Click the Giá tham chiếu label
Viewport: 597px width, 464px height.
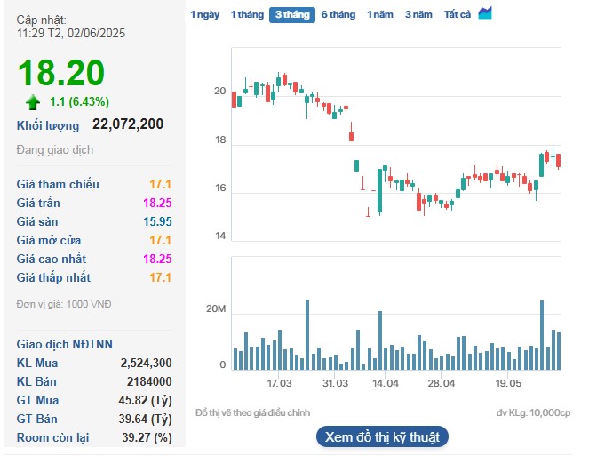click(58, 184)
